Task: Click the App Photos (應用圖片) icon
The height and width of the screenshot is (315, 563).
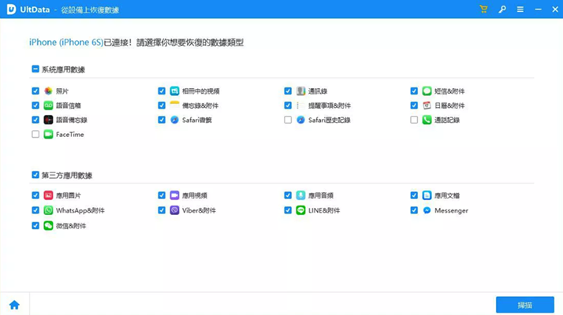Action: (x=48, y=195)
